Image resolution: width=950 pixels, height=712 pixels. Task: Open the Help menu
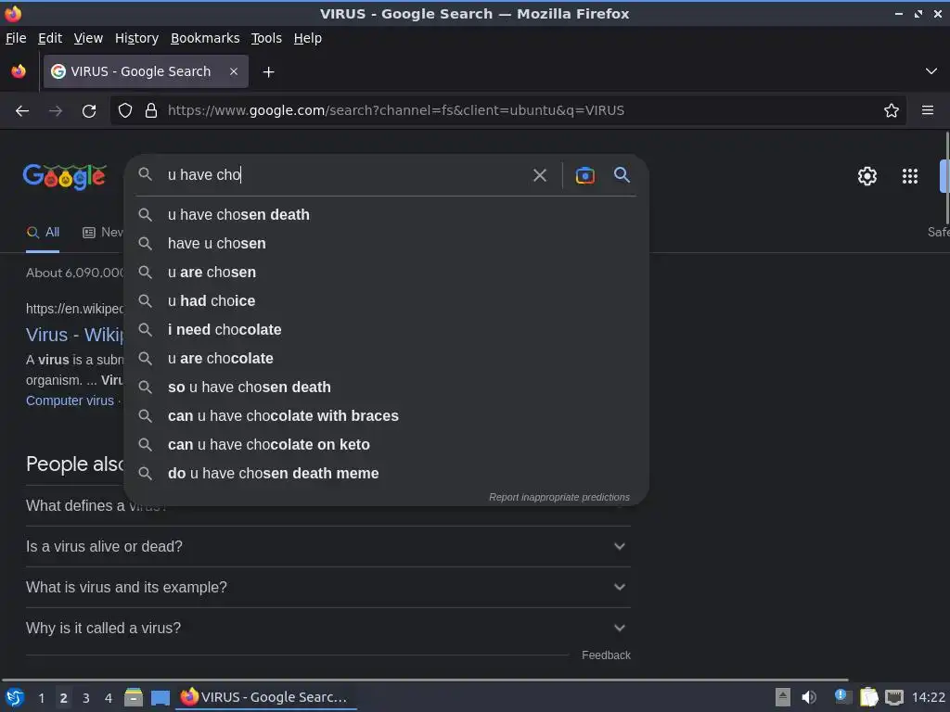[307, 38]
